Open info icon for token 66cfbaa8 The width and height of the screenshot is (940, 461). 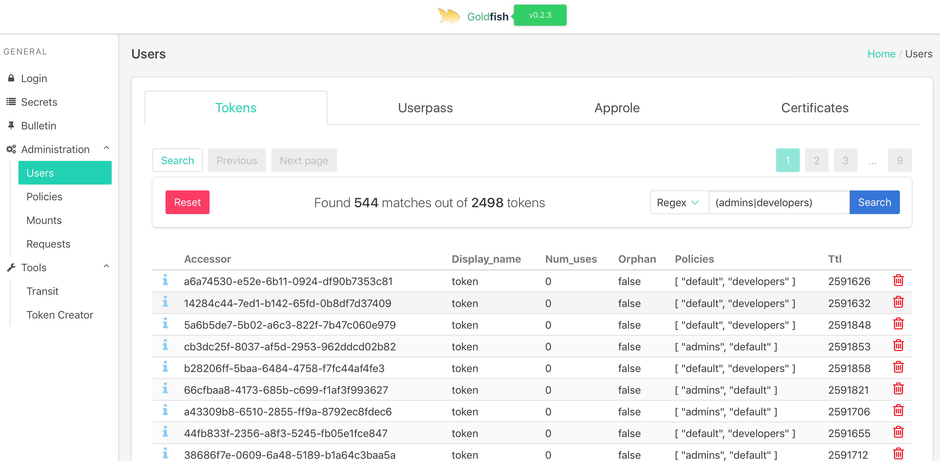(165, 389)
